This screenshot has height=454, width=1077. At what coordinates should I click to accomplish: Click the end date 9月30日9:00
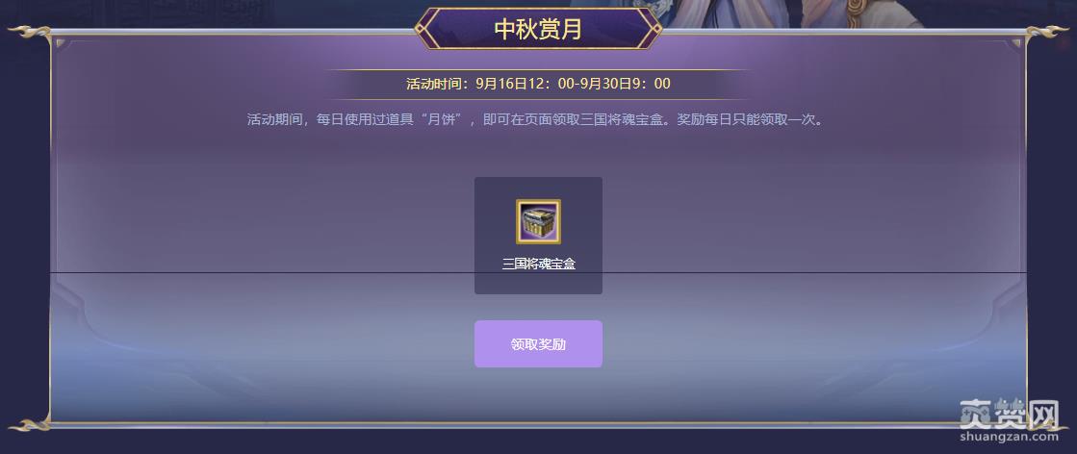(x=626, y=85)
